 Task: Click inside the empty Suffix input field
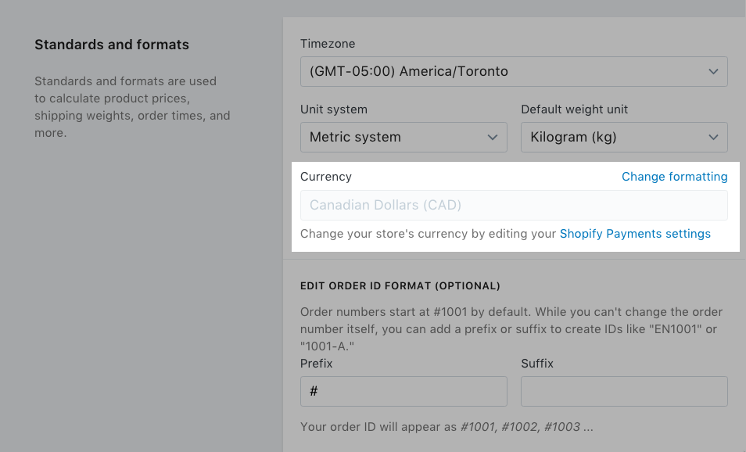click(x=624, y=391)
